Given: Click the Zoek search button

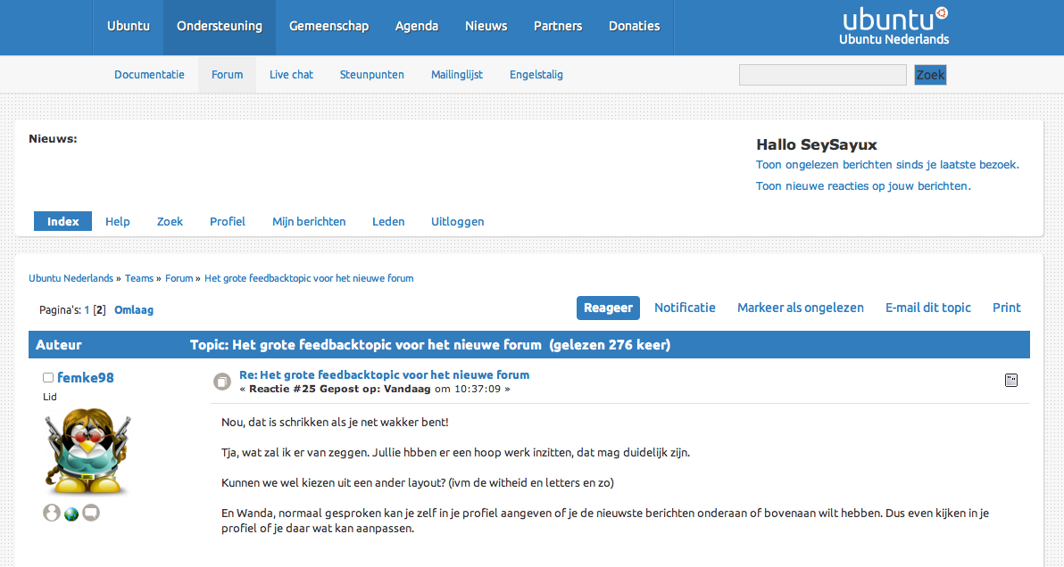Looking at the screenshot, I should (x=930, y=75).
